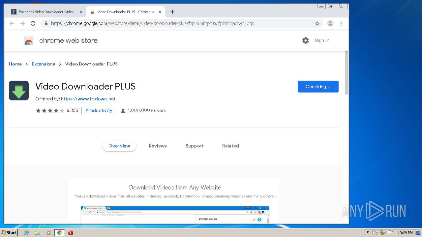Bookmark this page with the star icon
The height and width of the screenshot is (237, 422).
click(317, 23)
